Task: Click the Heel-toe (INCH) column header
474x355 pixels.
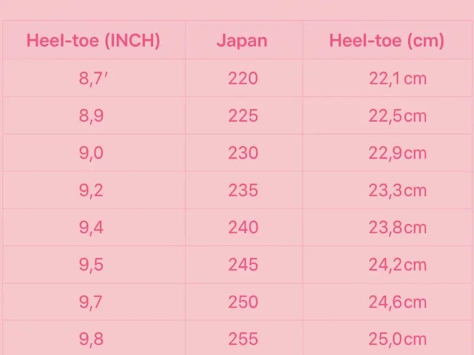Action: point(93,41)
